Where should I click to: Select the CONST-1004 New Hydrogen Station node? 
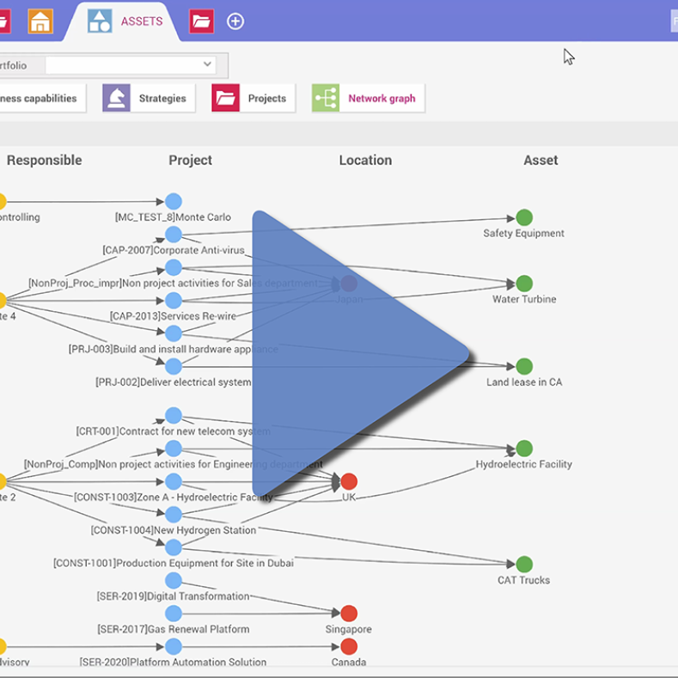coord(174,514)
